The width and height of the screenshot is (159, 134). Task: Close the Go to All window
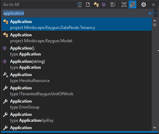click(153, 5)
